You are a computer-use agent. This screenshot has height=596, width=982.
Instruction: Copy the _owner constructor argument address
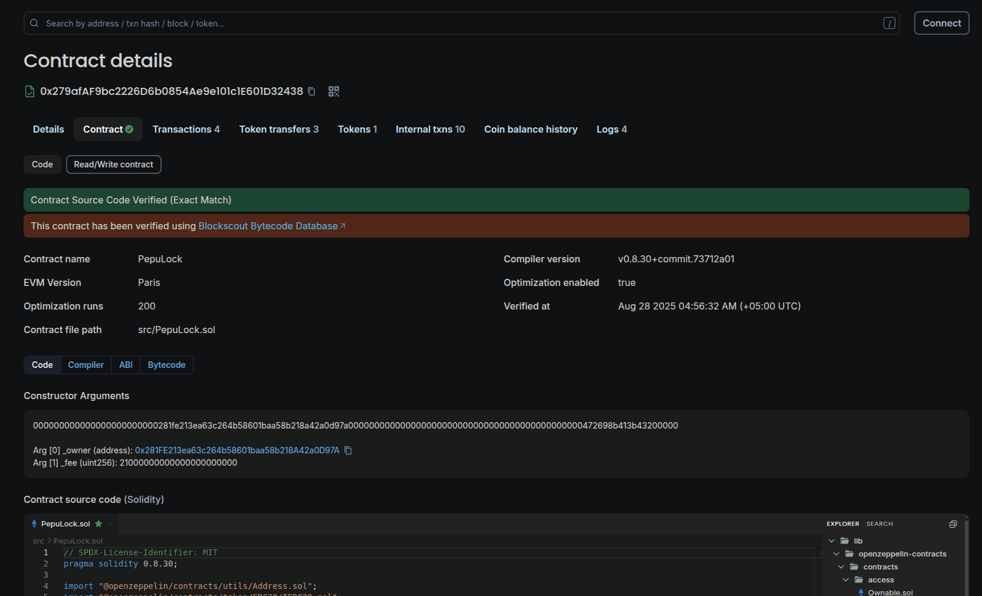tap(349, 450)
